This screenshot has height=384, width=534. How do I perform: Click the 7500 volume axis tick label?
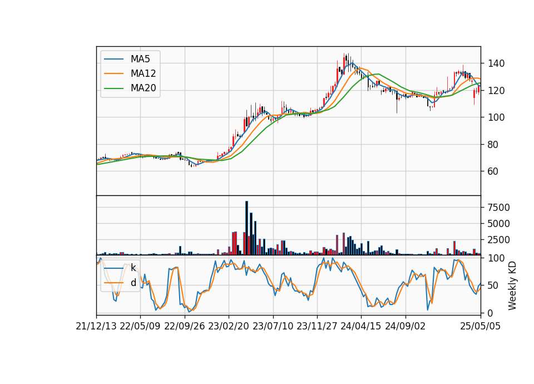click(x=498, y=208)
